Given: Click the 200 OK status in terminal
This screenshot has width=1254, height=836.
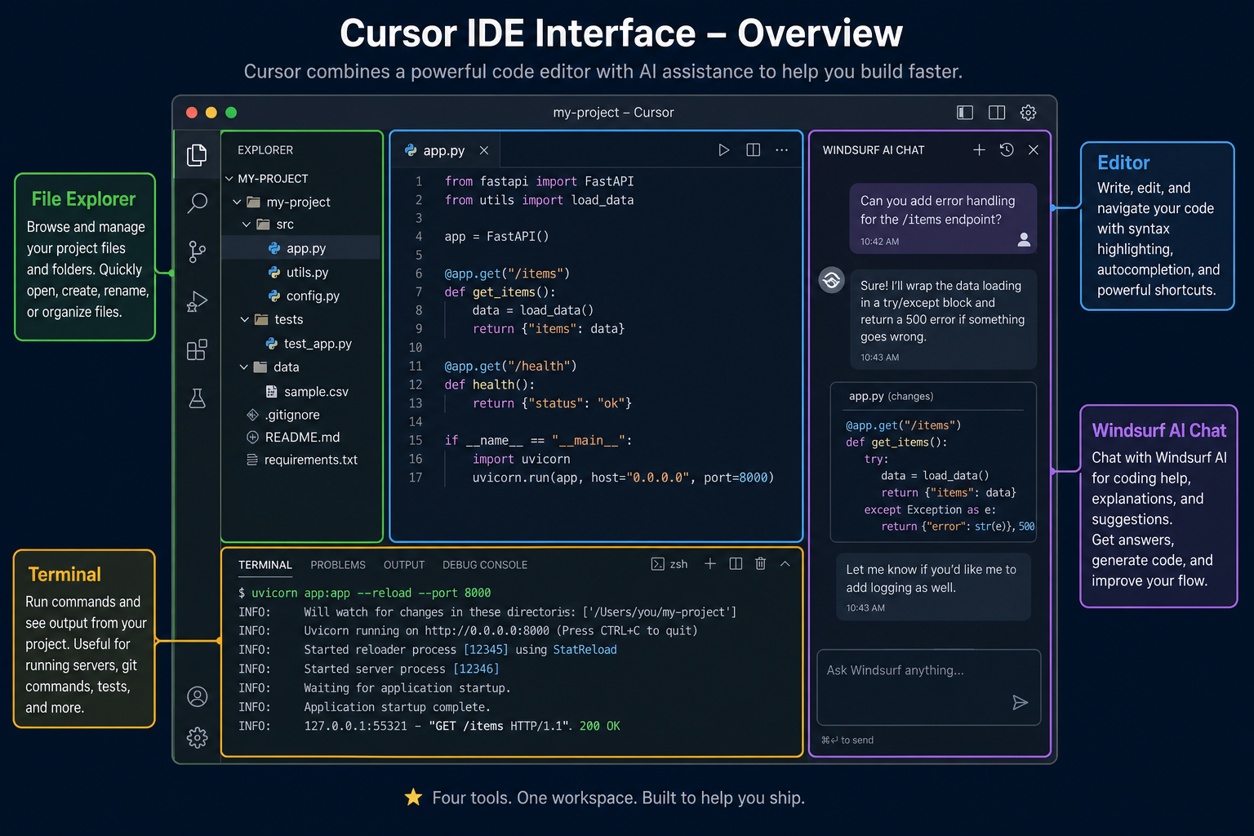Looking at the screenshot, I should click(599, 726).
